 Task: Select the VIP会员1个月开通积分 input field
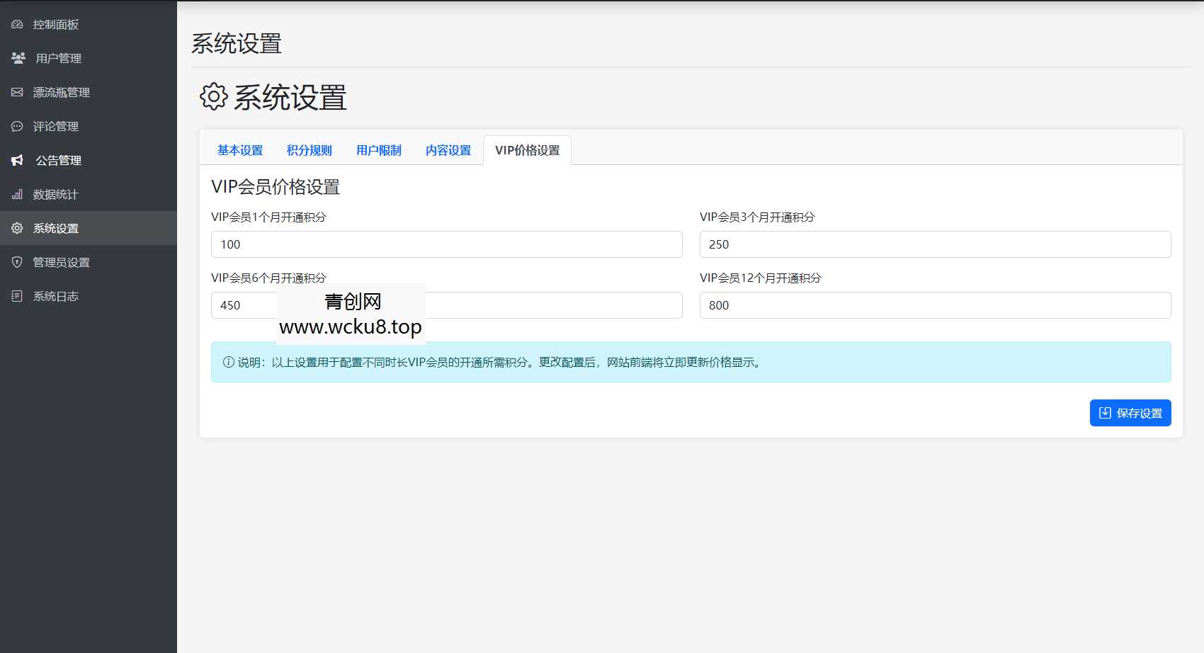[x=446, y=244]
